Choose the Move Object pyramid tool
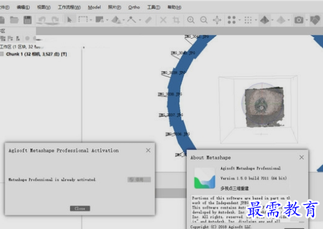The height and width of the screenshot is (229, 323). pos(116,20)
